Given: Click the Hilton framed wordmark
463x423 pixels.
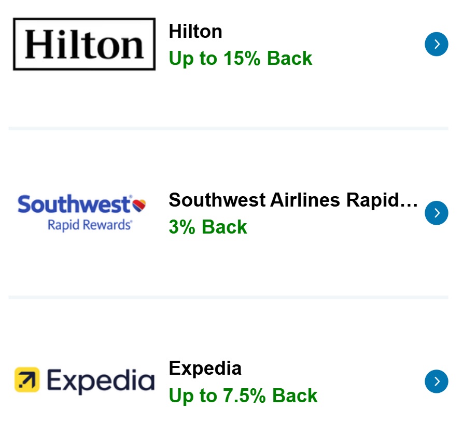Looking at the screenshot, I should pos(83,44).
